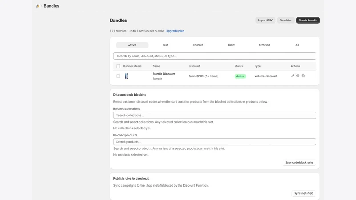Click the Type column header
356x200 pixels.
(x=258, y=66)
